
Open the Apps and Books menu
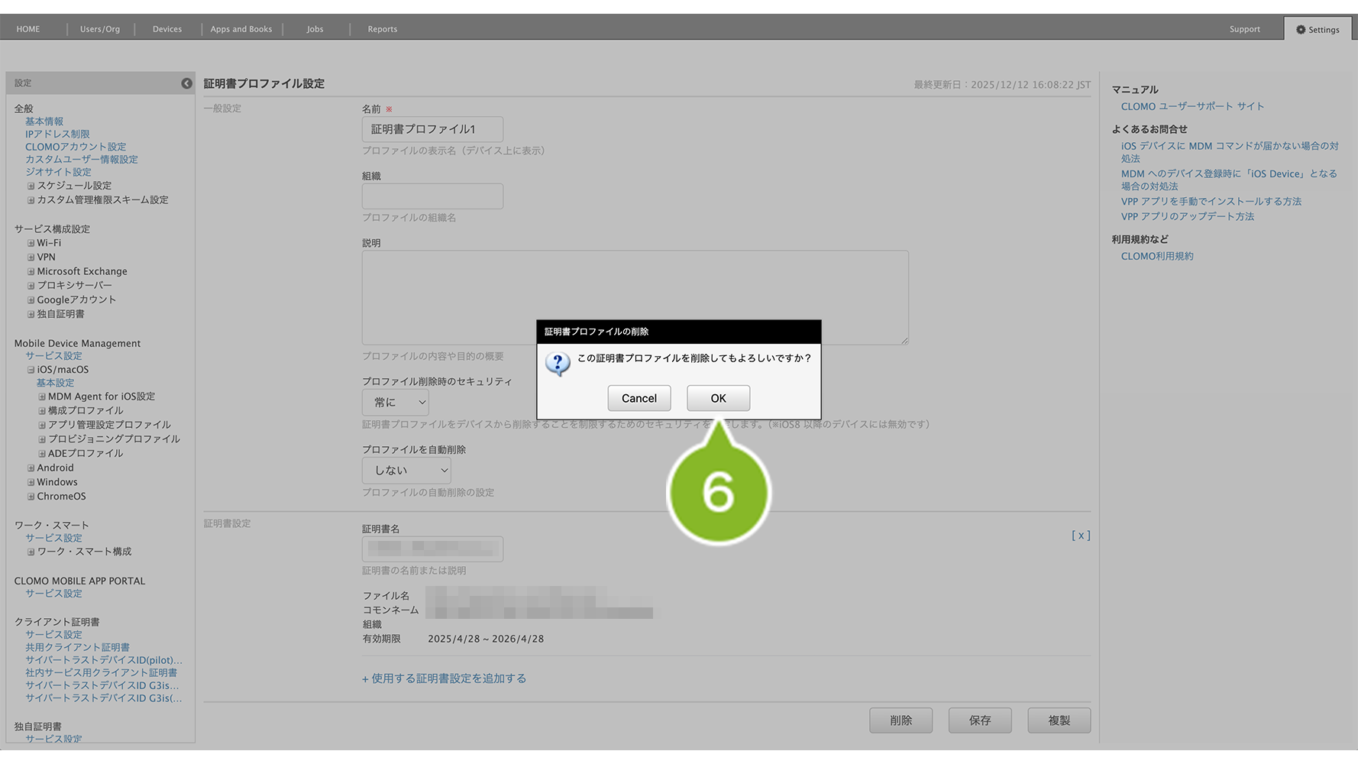tap(241, 29)
